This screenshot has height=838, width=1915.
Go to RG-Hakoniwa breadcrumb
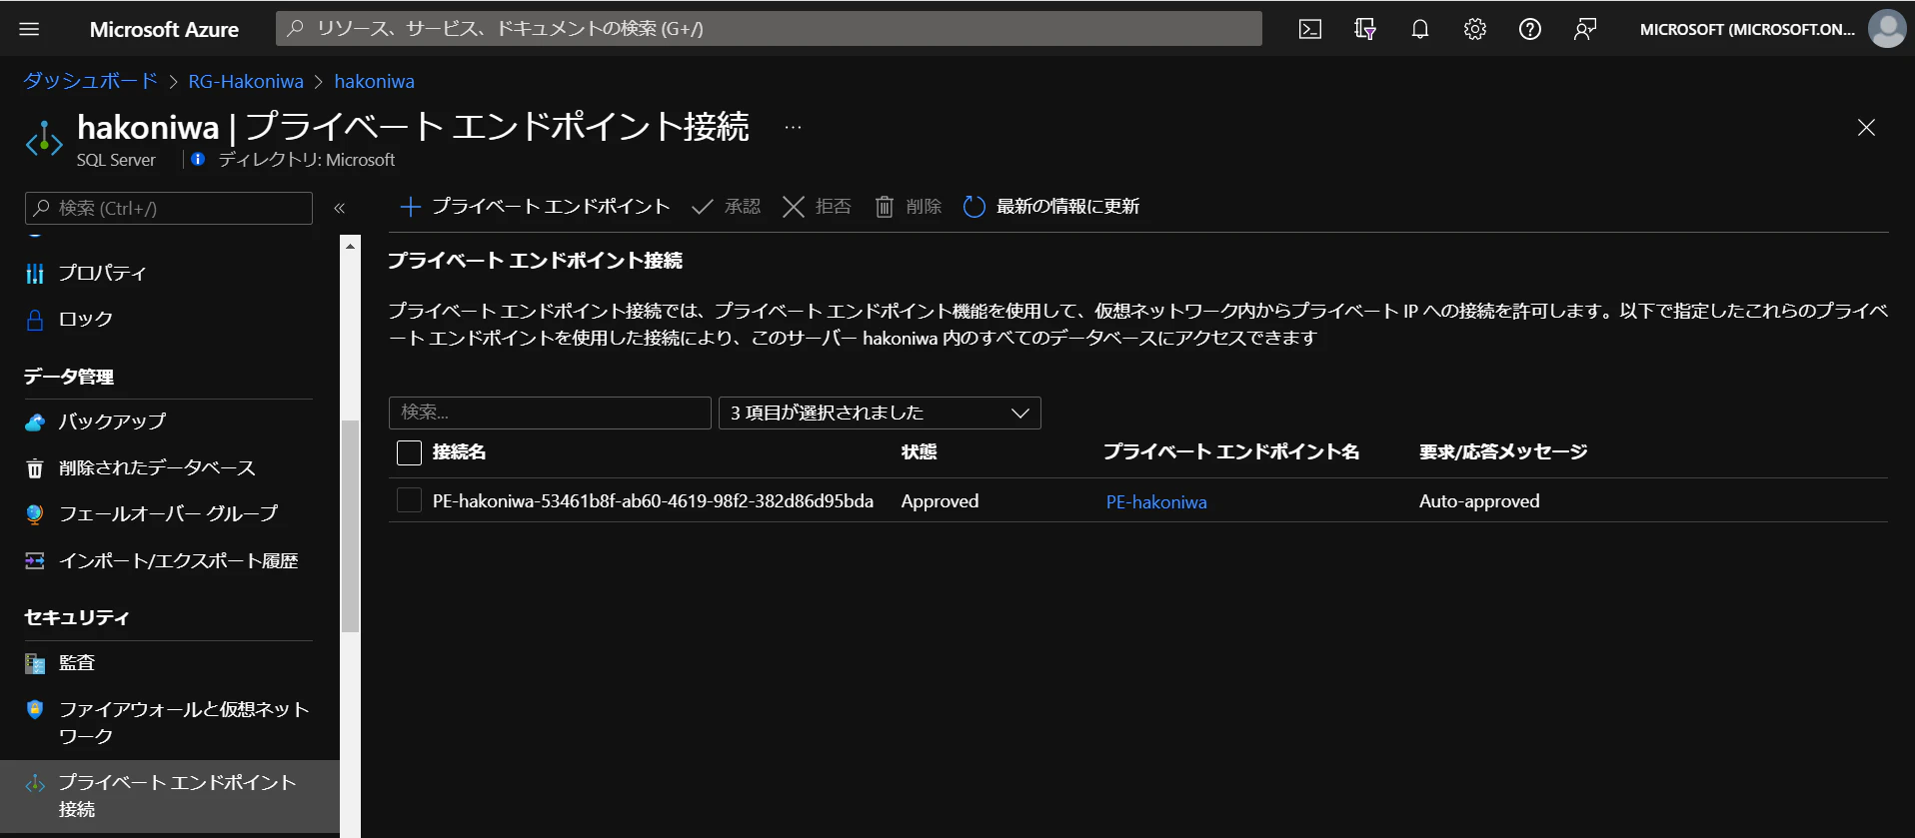(x=246, y=81)
